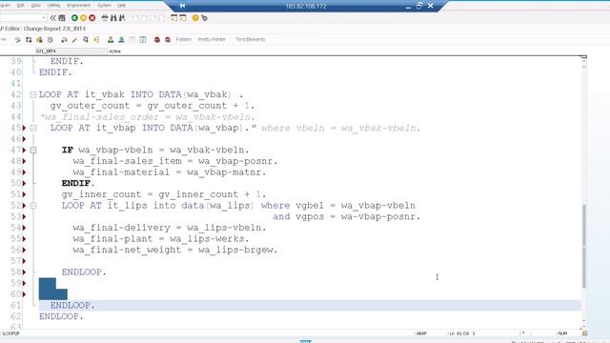Open the Help menu
This screenshot has width=610, height=343.
click(x=122, y=6)
